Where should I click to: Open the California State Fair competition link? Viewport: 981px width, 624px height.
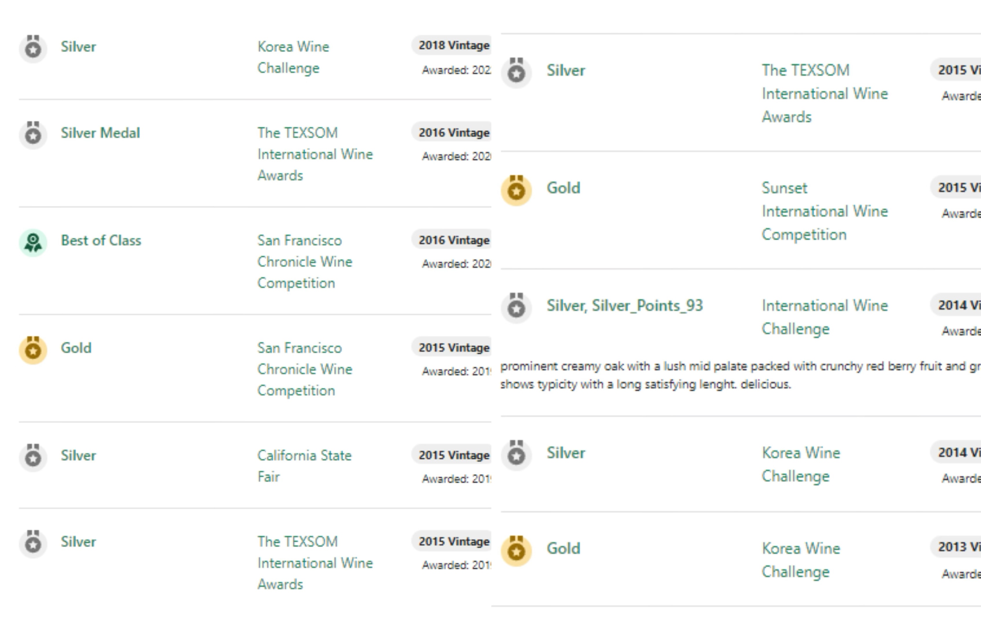tap(304, 466)
